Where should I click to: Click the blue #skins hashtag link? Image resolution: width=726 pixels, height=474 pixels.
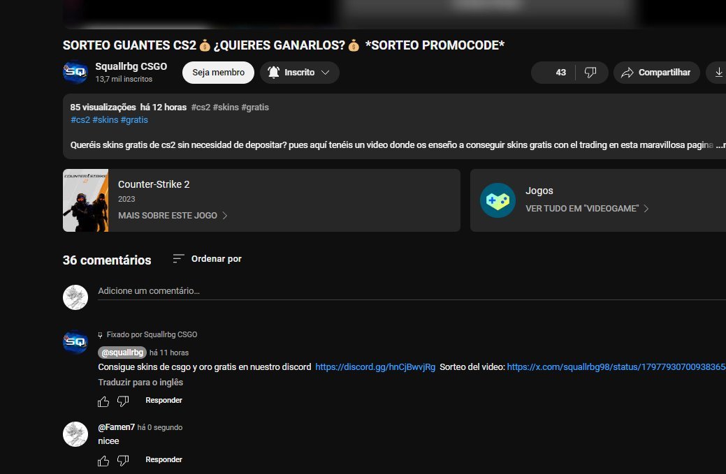(105, 120)
